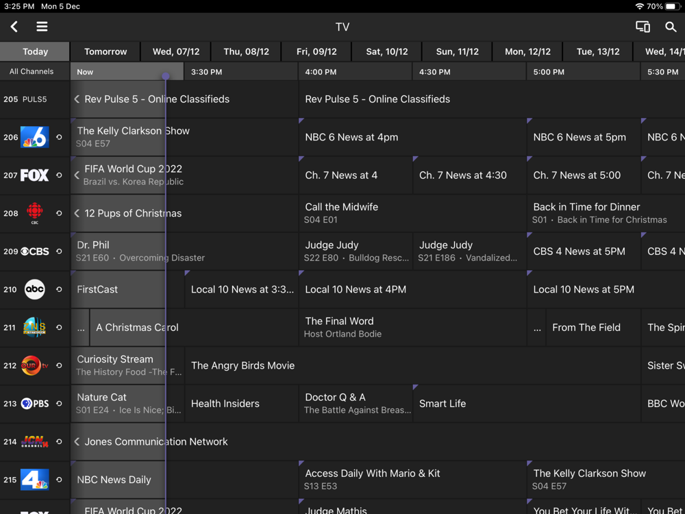Switch to the Tomorrow tab
The image size is (685, 514).
[x=105, y=51]
